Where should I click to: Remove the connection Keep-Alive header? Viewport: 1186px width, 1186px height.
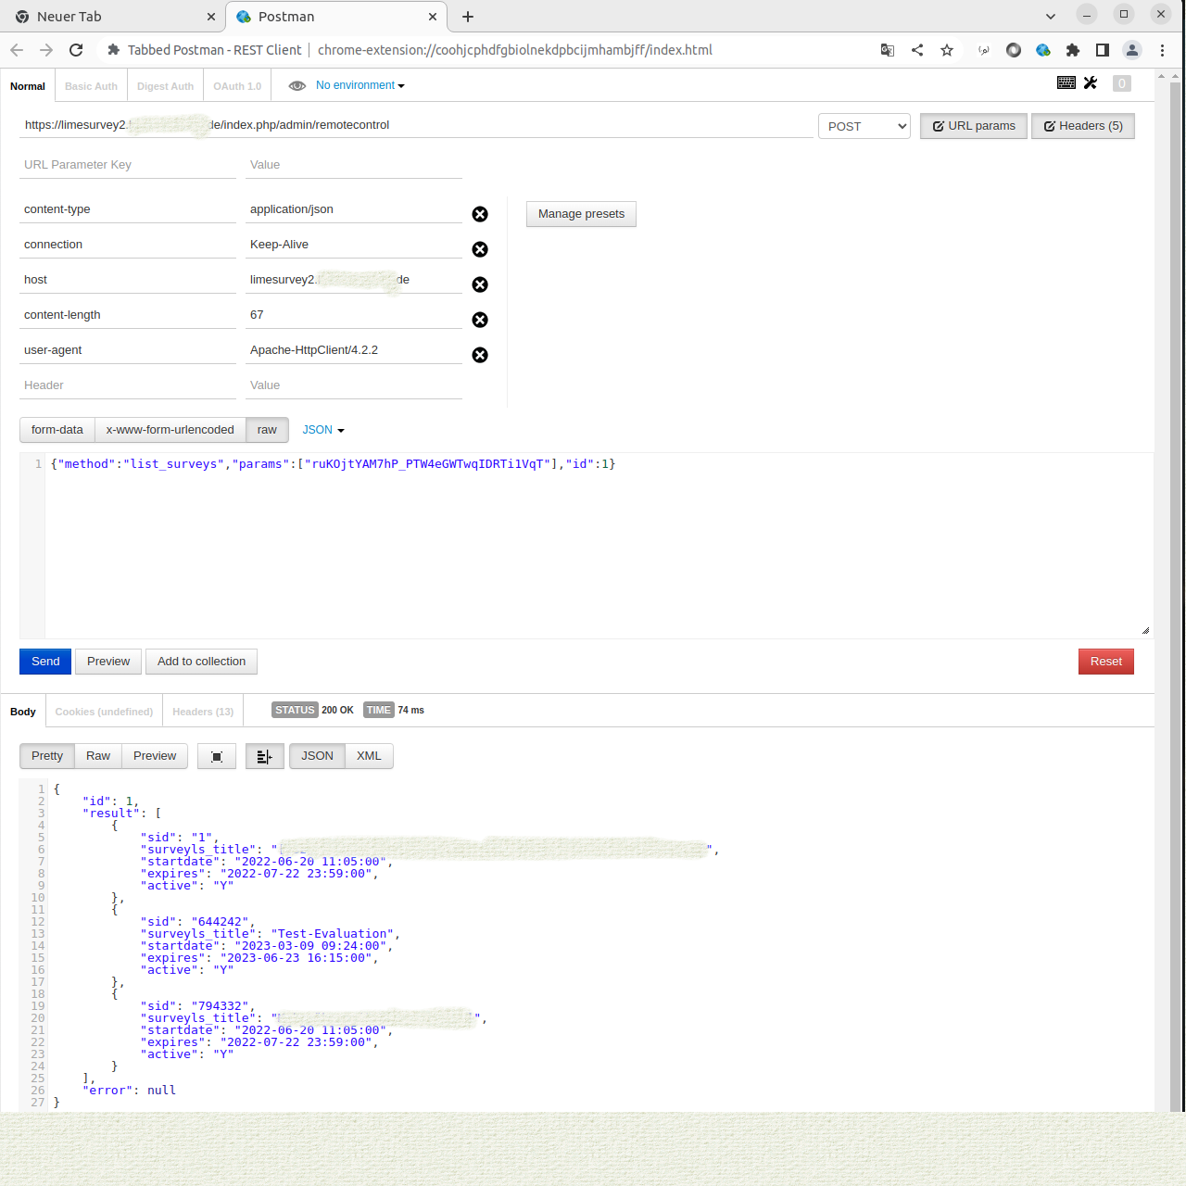[x=480, y=249]
